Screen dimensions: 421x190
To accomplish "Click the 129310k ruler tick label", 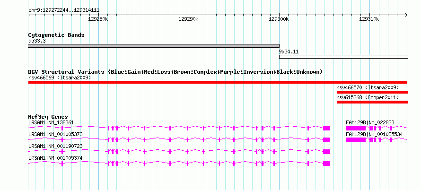I will [x=369, y=19].
